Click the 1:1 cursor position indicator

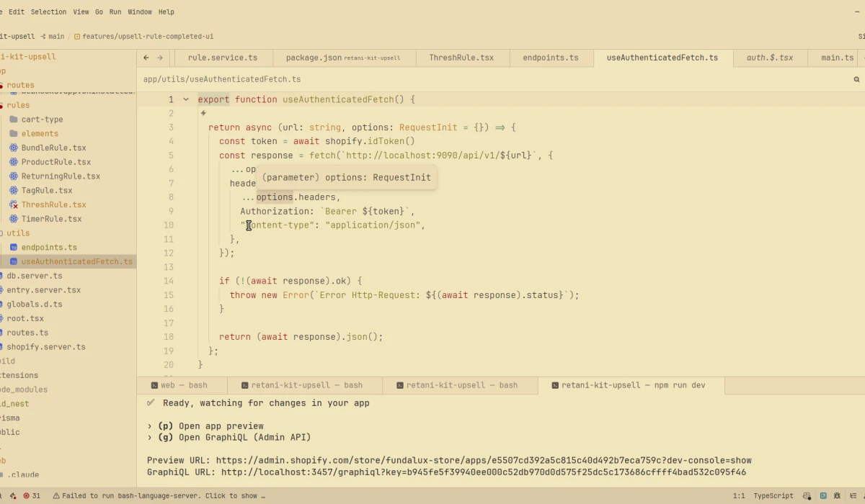pyautogui.click(x=739, y=495)
